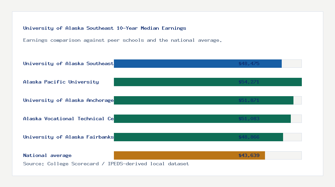Click the 'National average' row label

coord(47,155)
